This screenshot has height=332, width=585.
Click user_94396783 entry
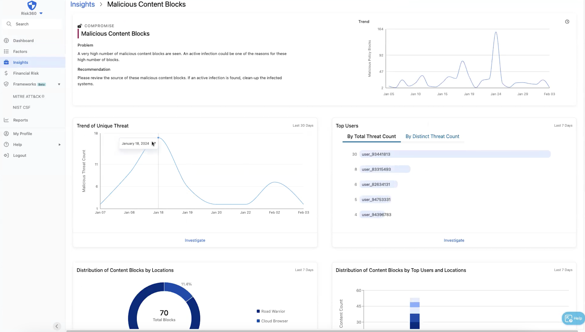pyautogui.click(x=376, y=215)
